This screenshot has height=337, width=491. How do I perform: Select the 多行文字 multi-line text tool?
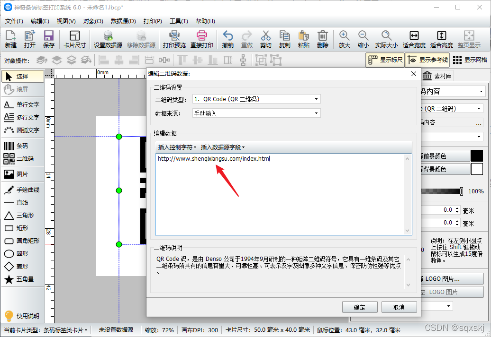[x=22, y=117]
